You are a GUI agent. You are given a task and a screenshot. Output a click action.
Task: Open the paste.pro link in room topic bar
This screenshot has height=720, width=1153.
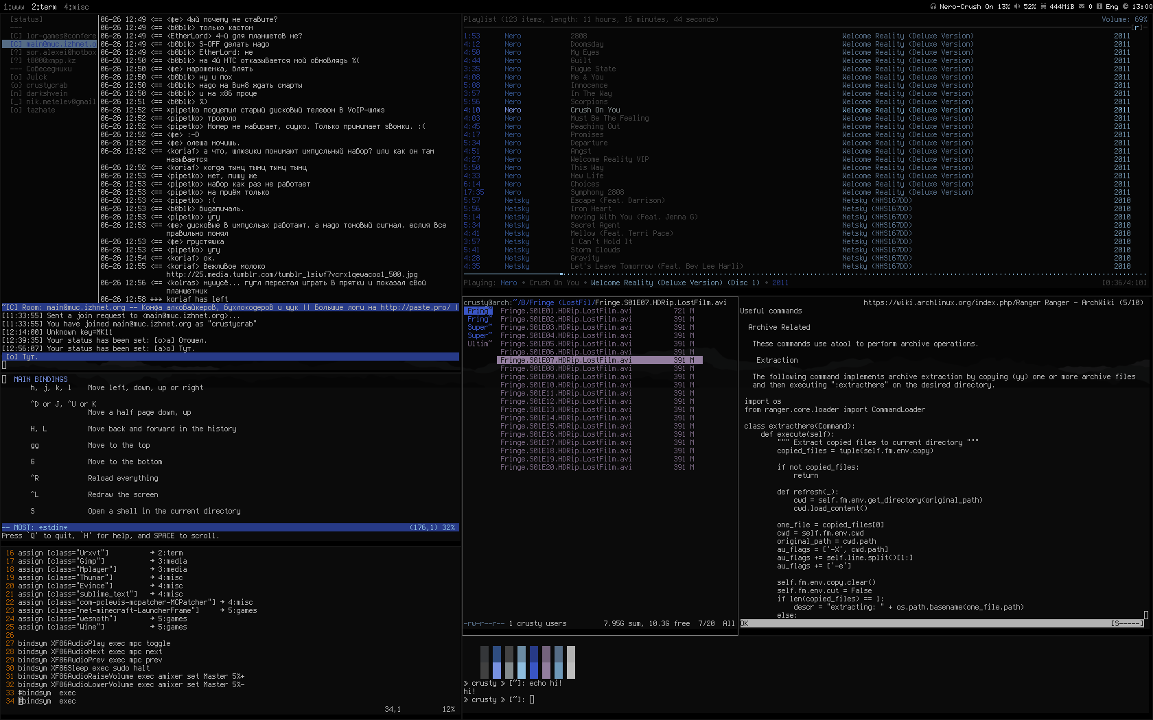click(415, 307)
